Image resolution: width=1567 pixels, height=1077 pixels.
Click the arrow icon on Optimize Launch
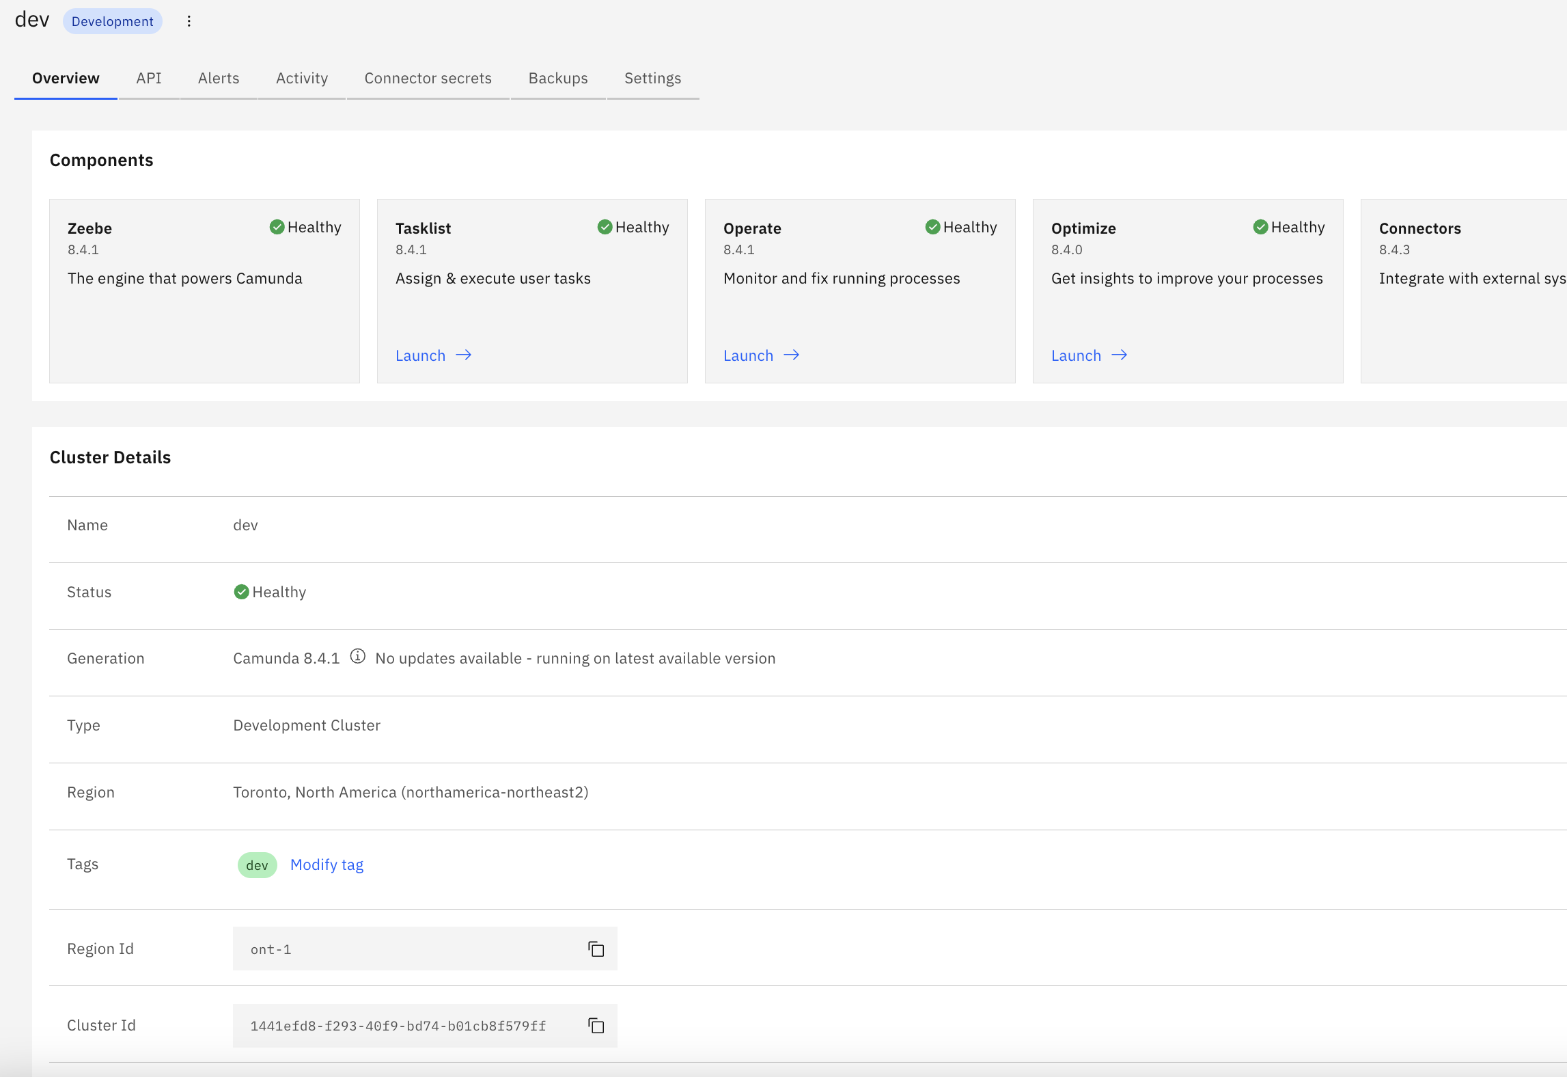click(1119, 355)
